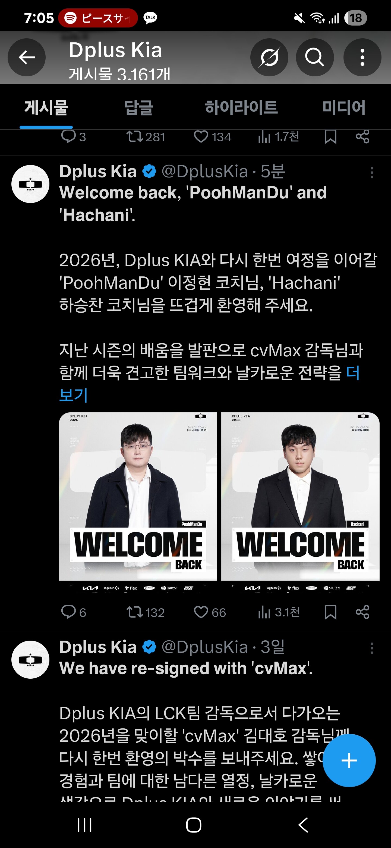Open the Grok icon in header

click(269, 58)
